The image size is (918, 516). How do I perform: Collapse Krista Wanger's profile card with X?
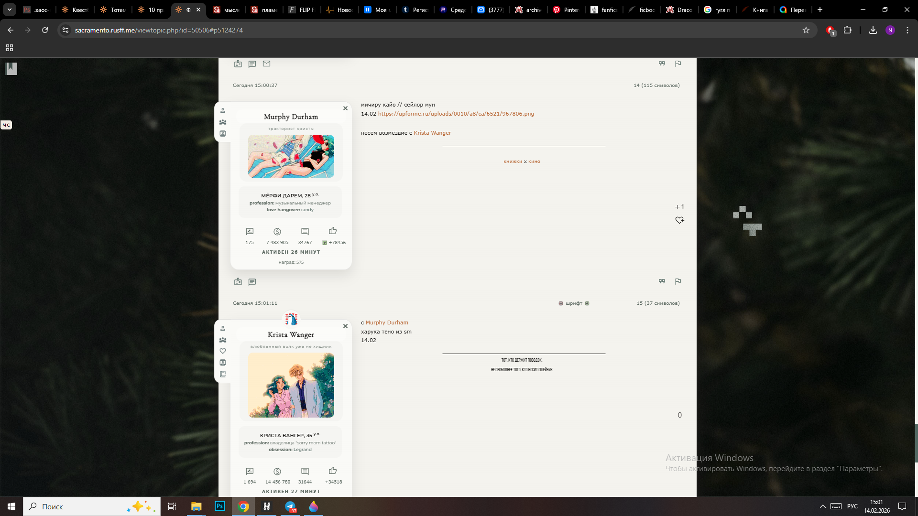pyautogui.click(x=345, y=326)
